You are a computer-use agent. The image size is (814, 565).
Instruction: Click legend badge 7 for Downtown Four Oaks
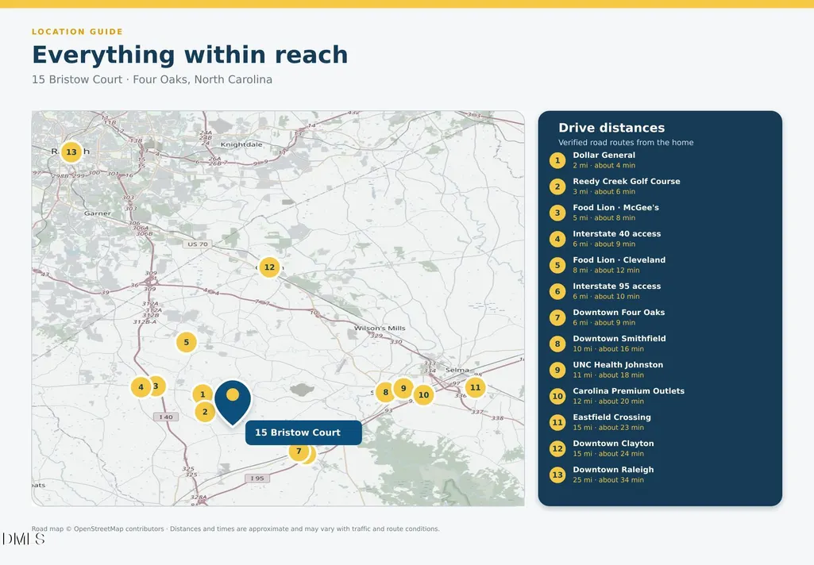click(x=557, y=317)
